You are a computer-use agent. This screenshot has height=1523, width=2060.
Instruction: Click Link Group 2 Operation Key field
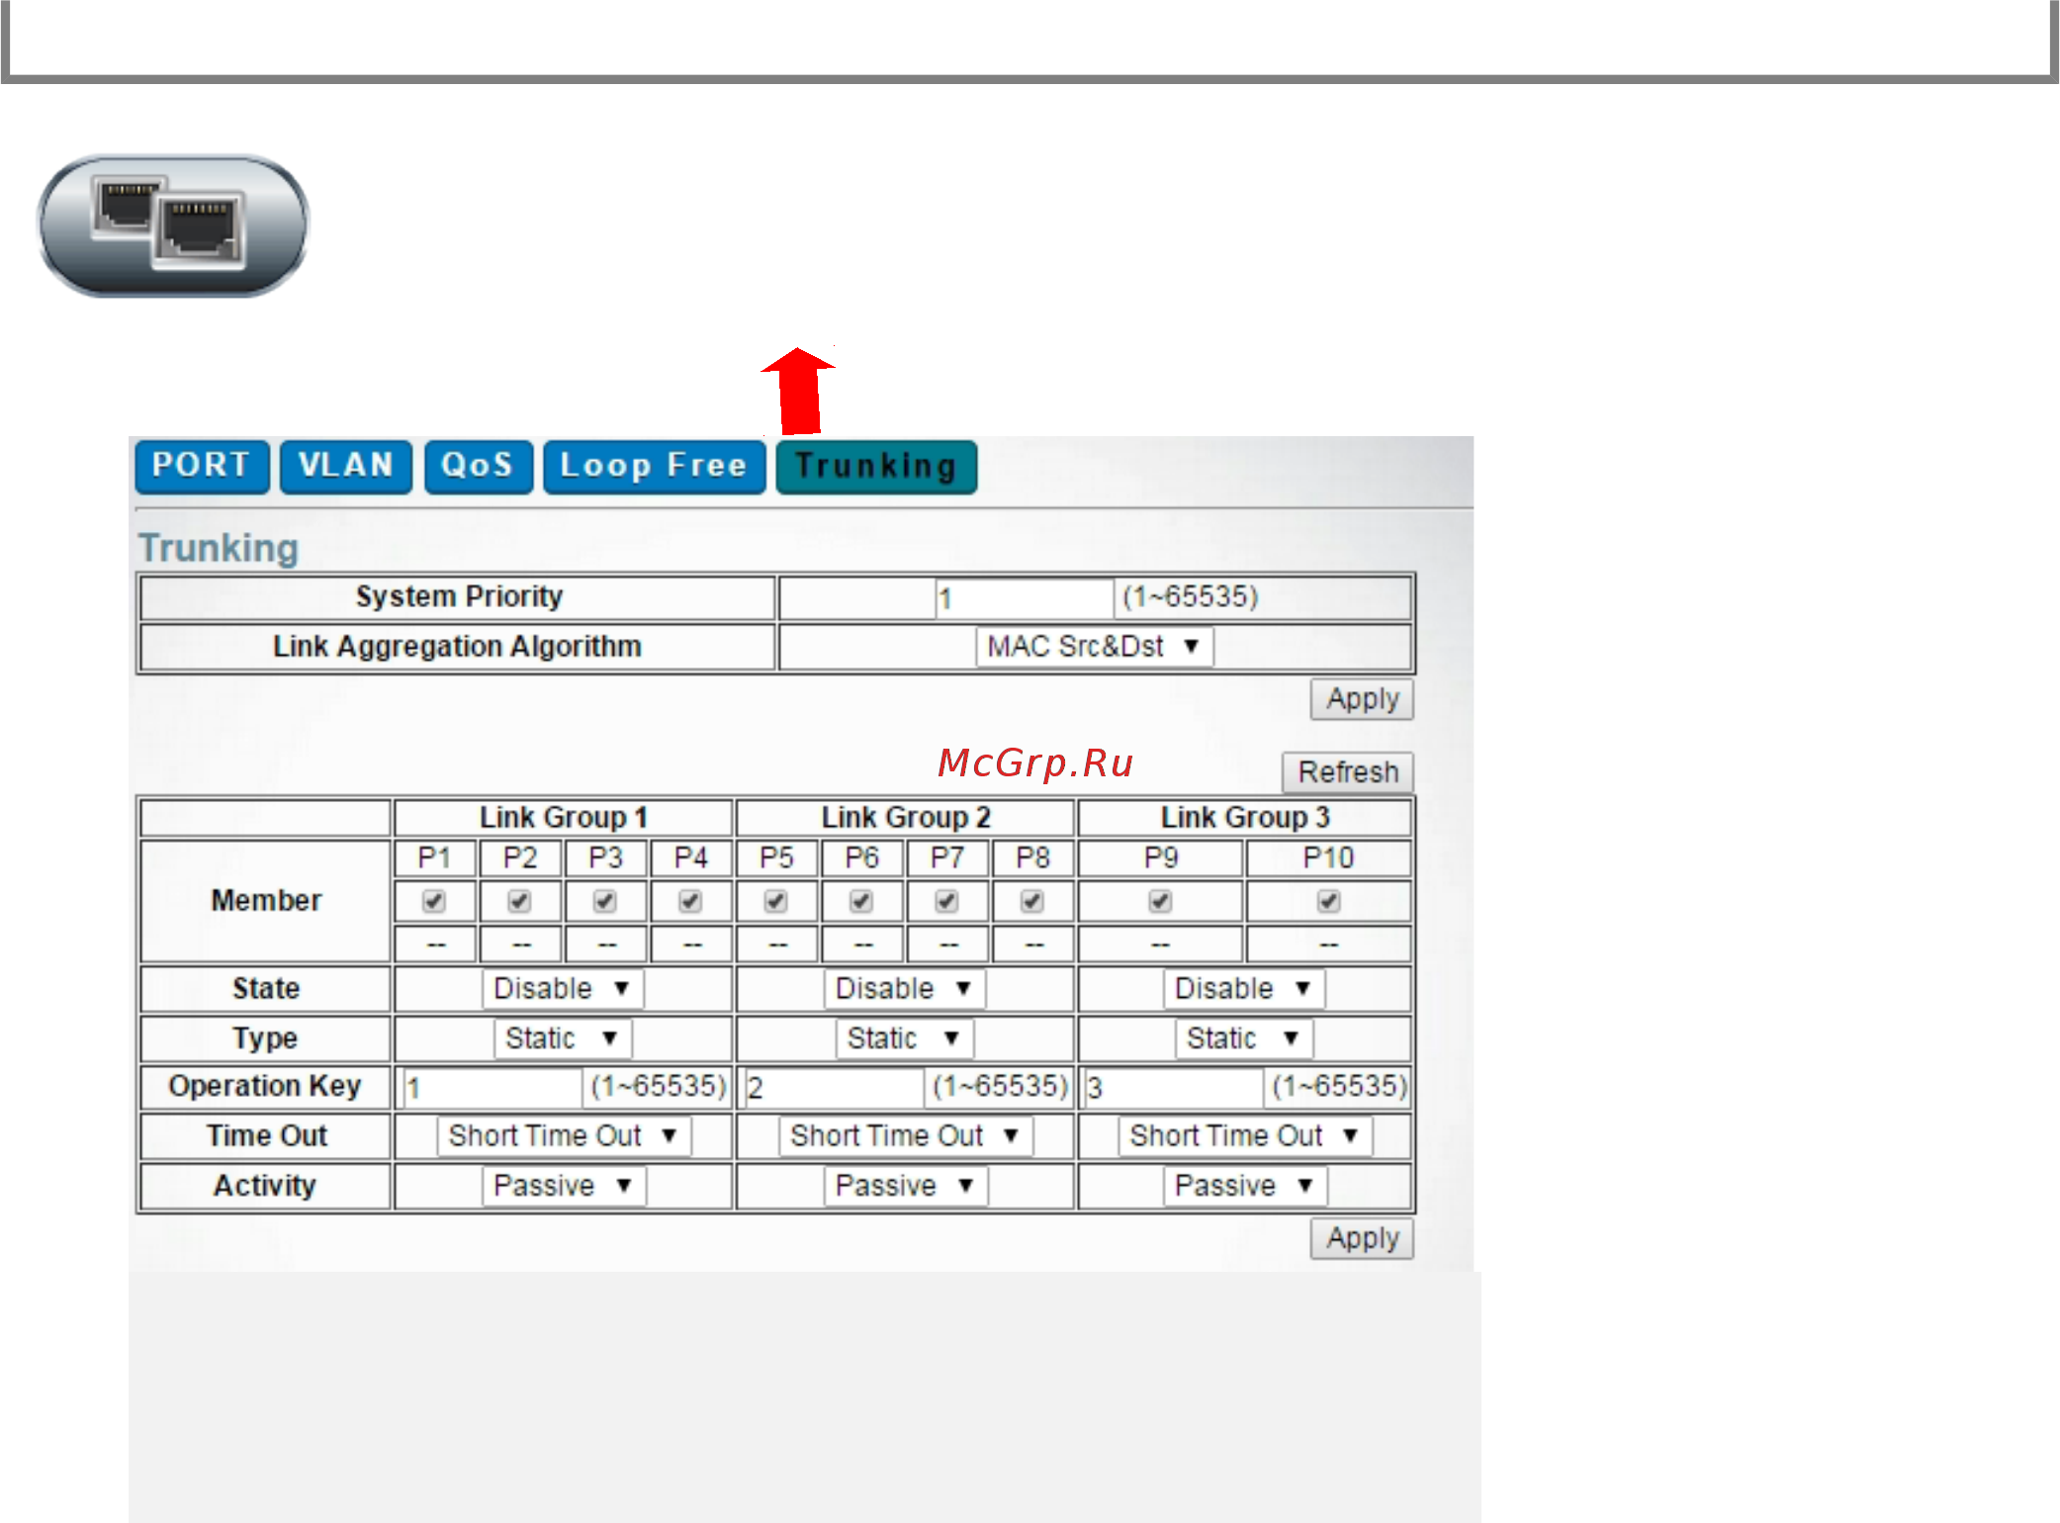tap(835, 1088)
